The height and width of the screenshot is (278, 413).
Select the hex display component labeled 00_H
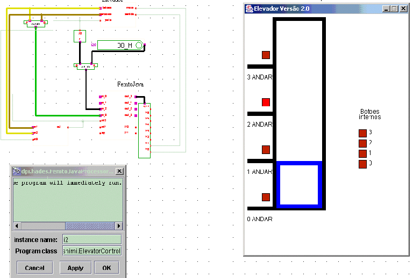(x=121, y=46)
